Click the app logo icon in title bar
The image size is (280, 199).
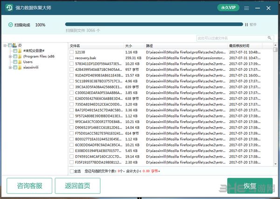click(9, 7)
